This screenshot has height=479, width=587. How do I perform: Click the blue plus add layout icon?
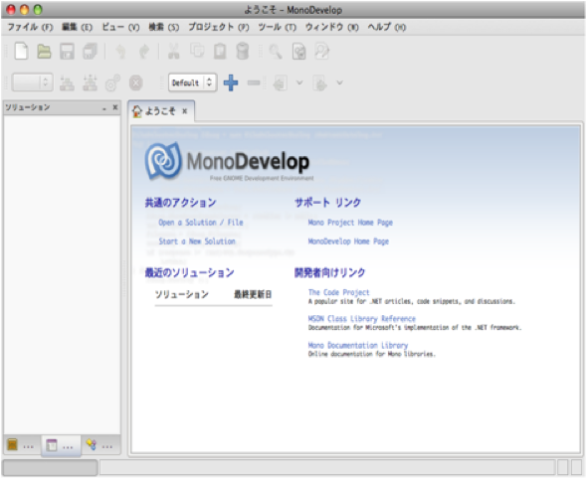[x=231, y=82]
